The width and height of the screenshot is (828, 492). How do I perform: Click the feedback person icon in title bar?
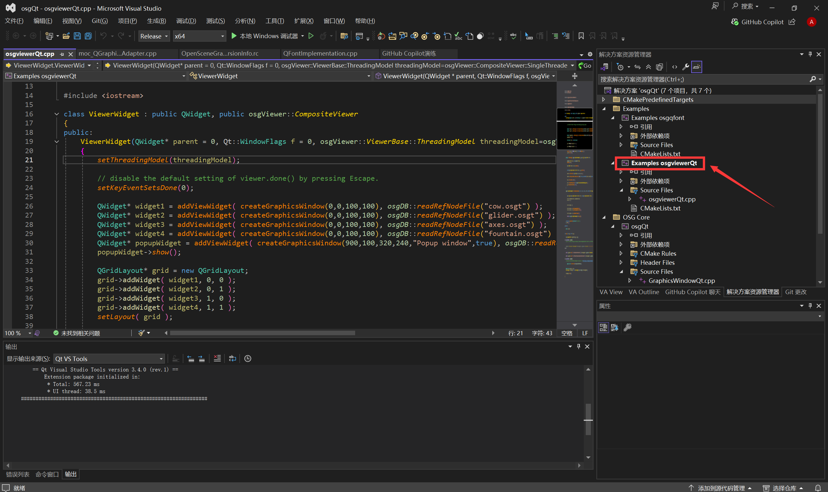tap(715, 6)
